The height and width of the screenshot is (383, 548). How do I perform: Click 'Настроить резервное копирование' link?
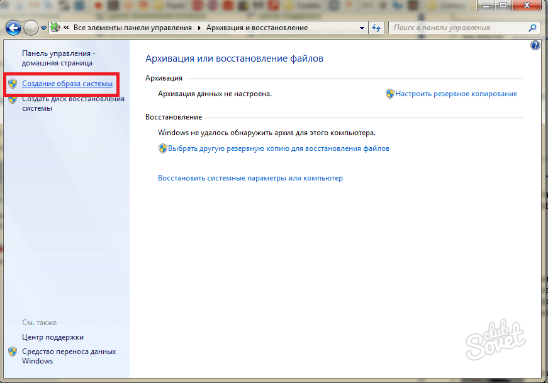(456, 94)
